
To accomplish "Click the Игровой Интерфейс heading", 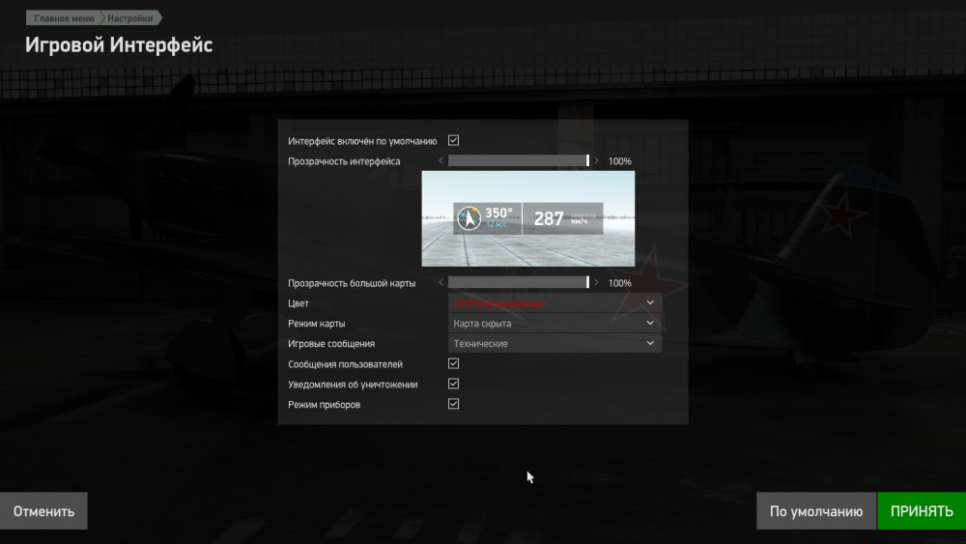I will point(119,45).
